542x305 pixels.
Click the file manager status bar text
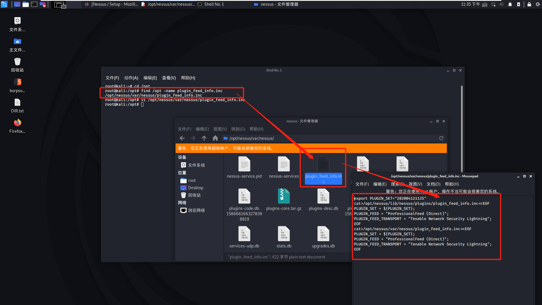click(277, 257)
